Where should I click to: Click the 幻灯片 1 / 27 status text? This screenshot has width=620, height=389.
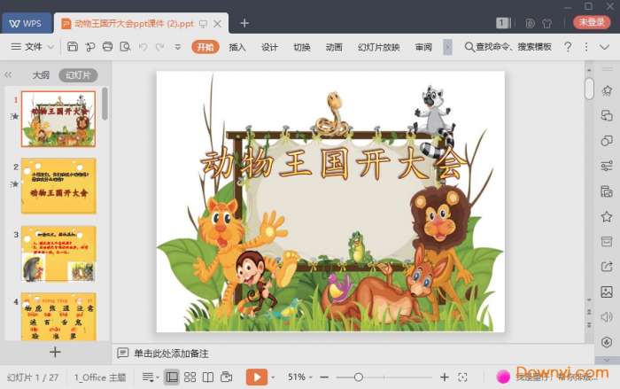pyautogui.click(x=33, y=377)
